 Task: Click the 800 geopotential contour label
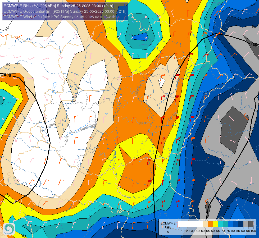(x=8, y=75)
